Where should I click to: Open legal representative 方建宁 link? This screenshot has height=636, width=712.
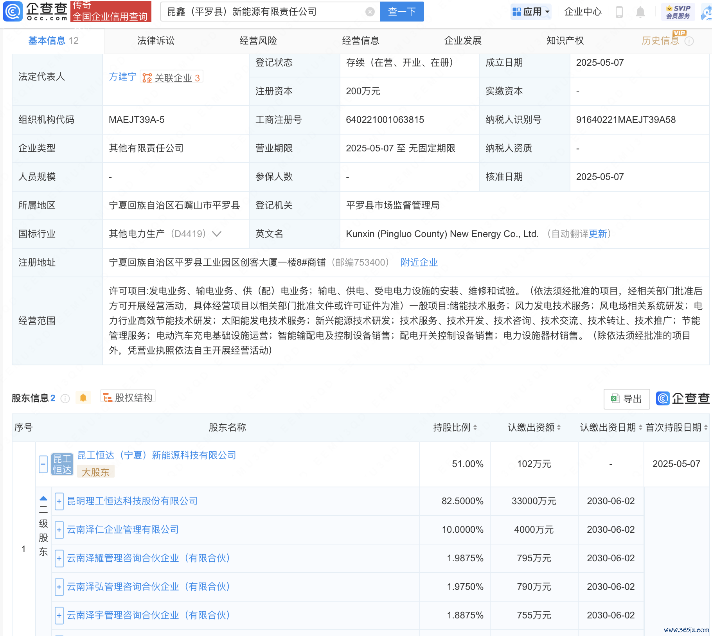(122, 77)
